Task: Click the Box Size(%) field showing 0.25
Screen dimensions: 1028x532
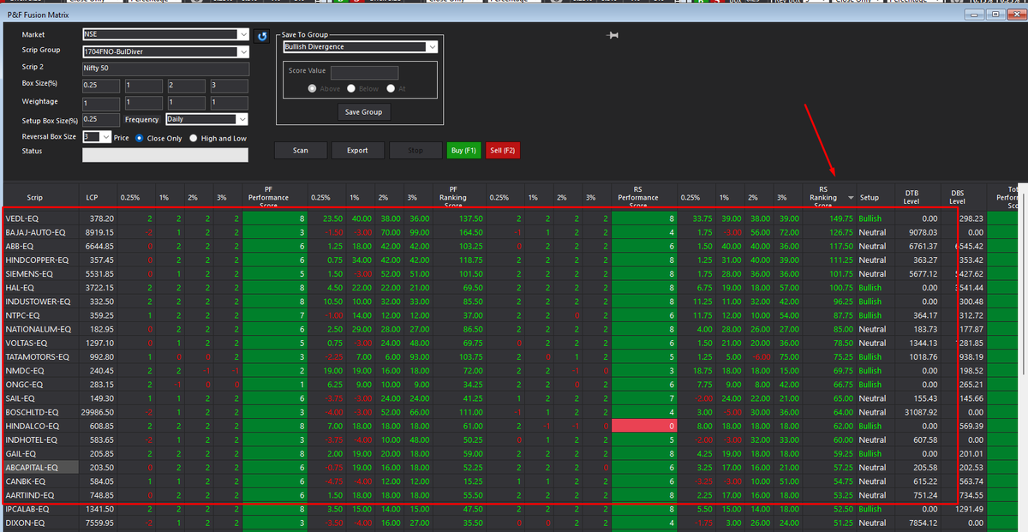Action: [x=101, y=86]
